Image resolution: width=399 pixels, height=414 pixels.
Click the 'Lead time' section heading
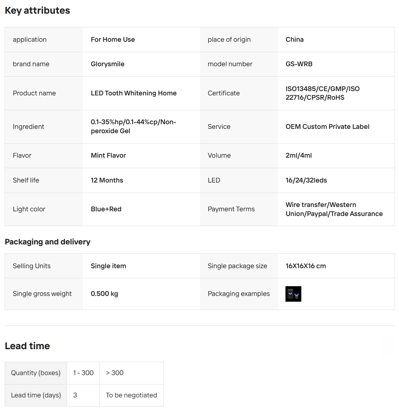(x=27, y=346)
